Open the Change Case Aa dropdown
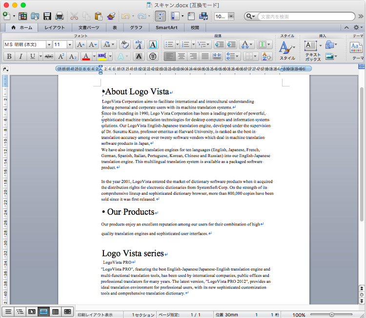The width and height of the screenshot is (366, 318). coord(109,45)
